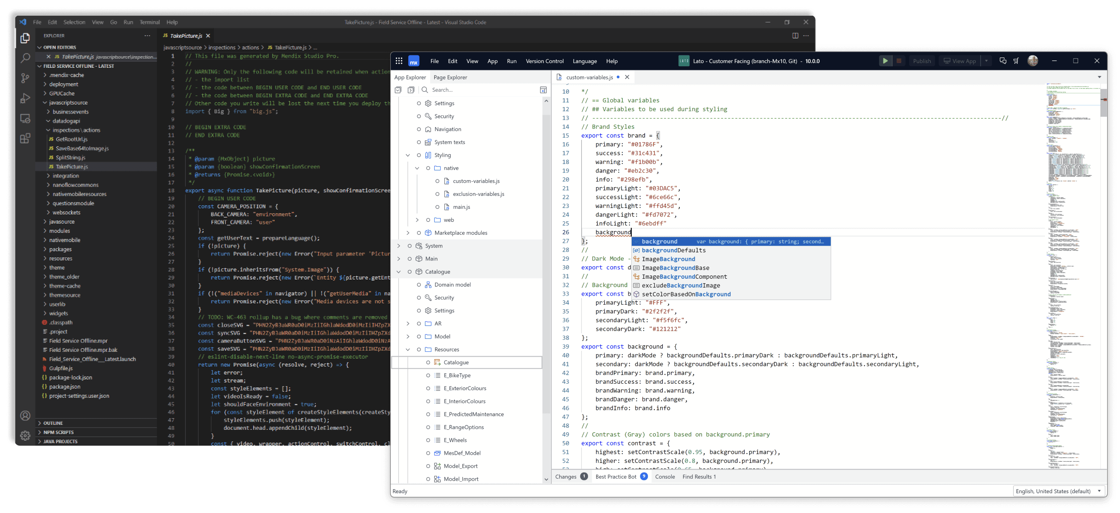Click the View App button

[x=959, y=61]
